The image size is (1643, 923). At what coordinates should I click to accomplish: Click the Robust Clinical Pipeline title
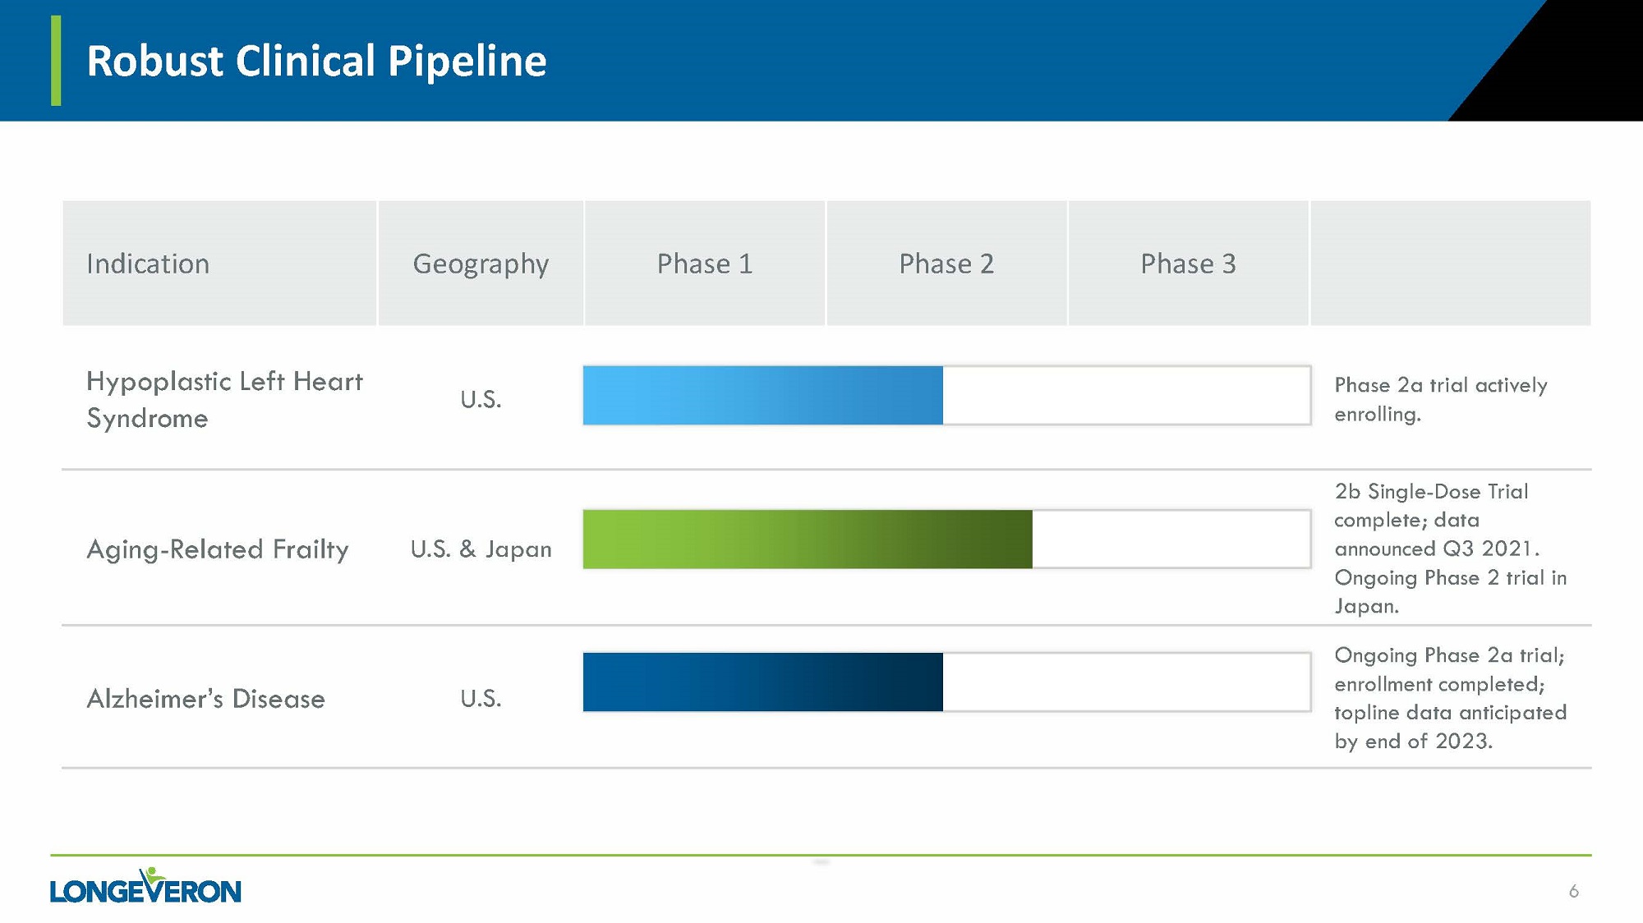[316, 61]
